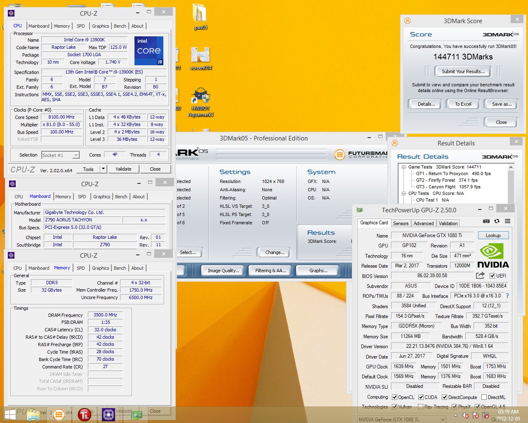528x423 pixels.
Task: Click the Submit Your Results button
Action: click(x=463, y=71)
